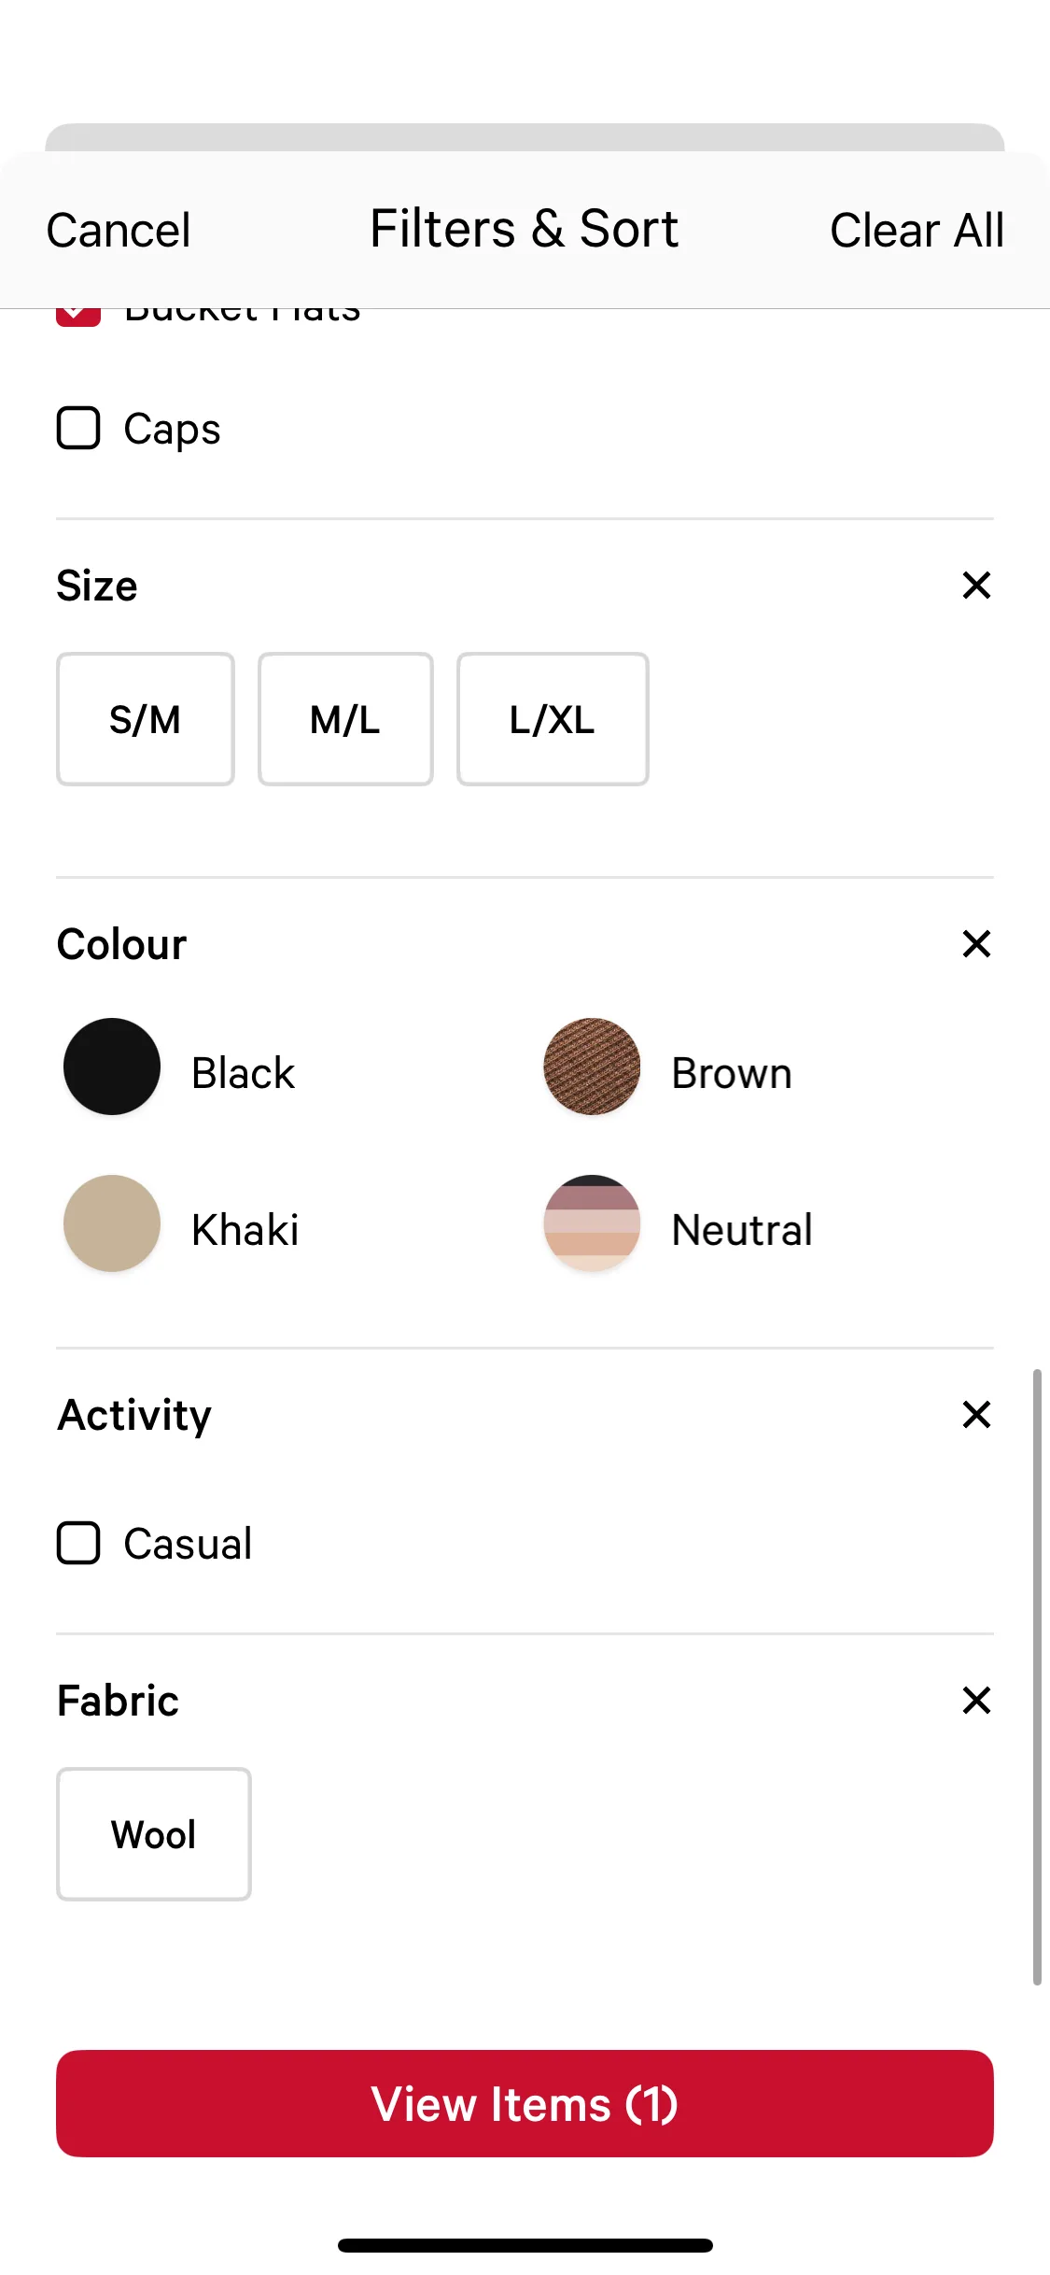Choose size L/XL
The image size is (1050, 2275).
pos(553,719)
